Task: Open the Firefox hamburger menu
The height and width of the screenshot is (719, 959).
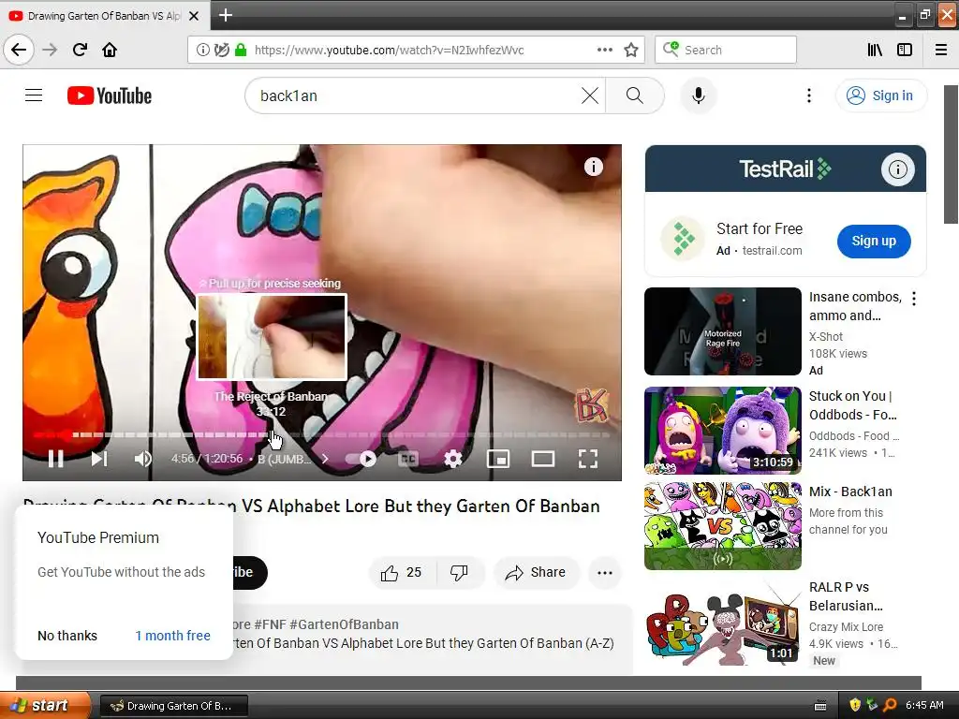Action: pyautogui.click(x=941, y=50)
